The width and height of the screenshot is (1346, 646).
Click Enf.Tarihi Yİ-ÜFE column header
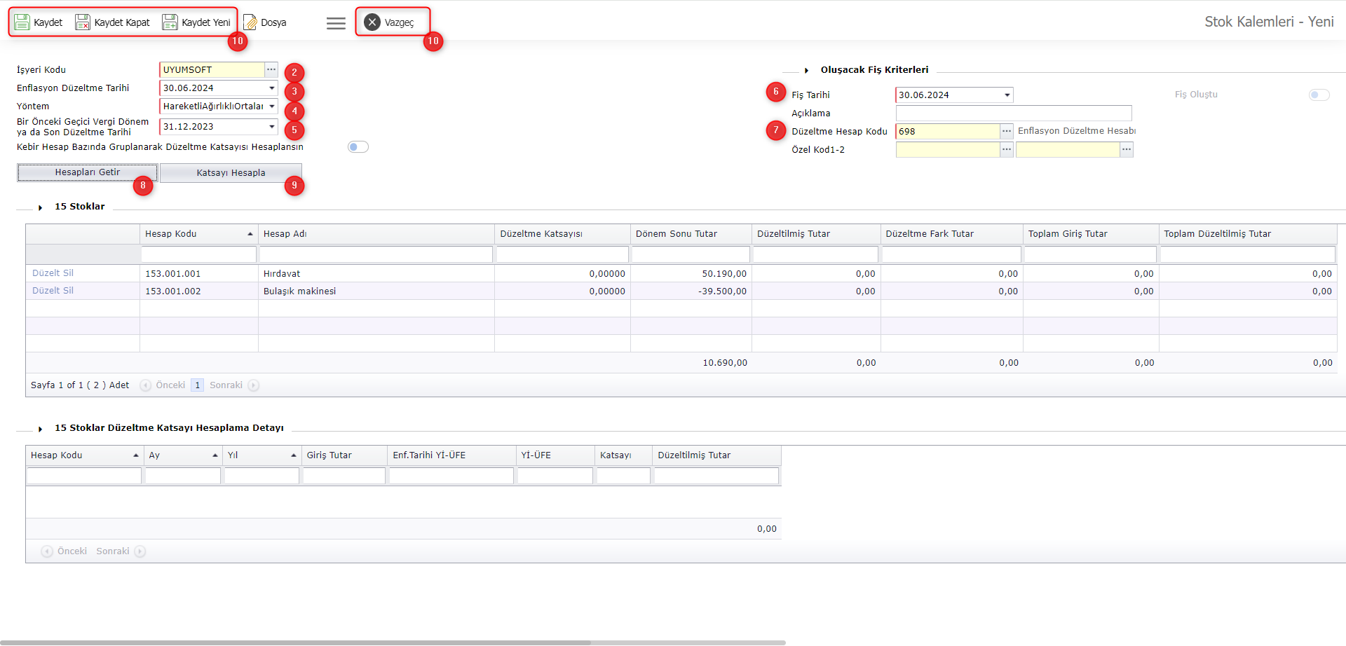451,455
